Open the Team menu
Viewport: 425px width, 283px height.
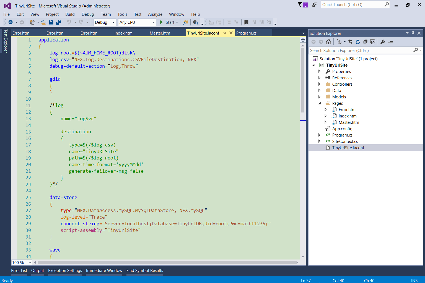(106, 14)
